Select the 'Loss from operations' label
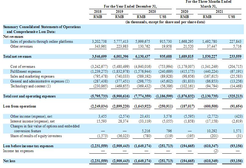This screenshot has height=168, width=246. (20, 106)
